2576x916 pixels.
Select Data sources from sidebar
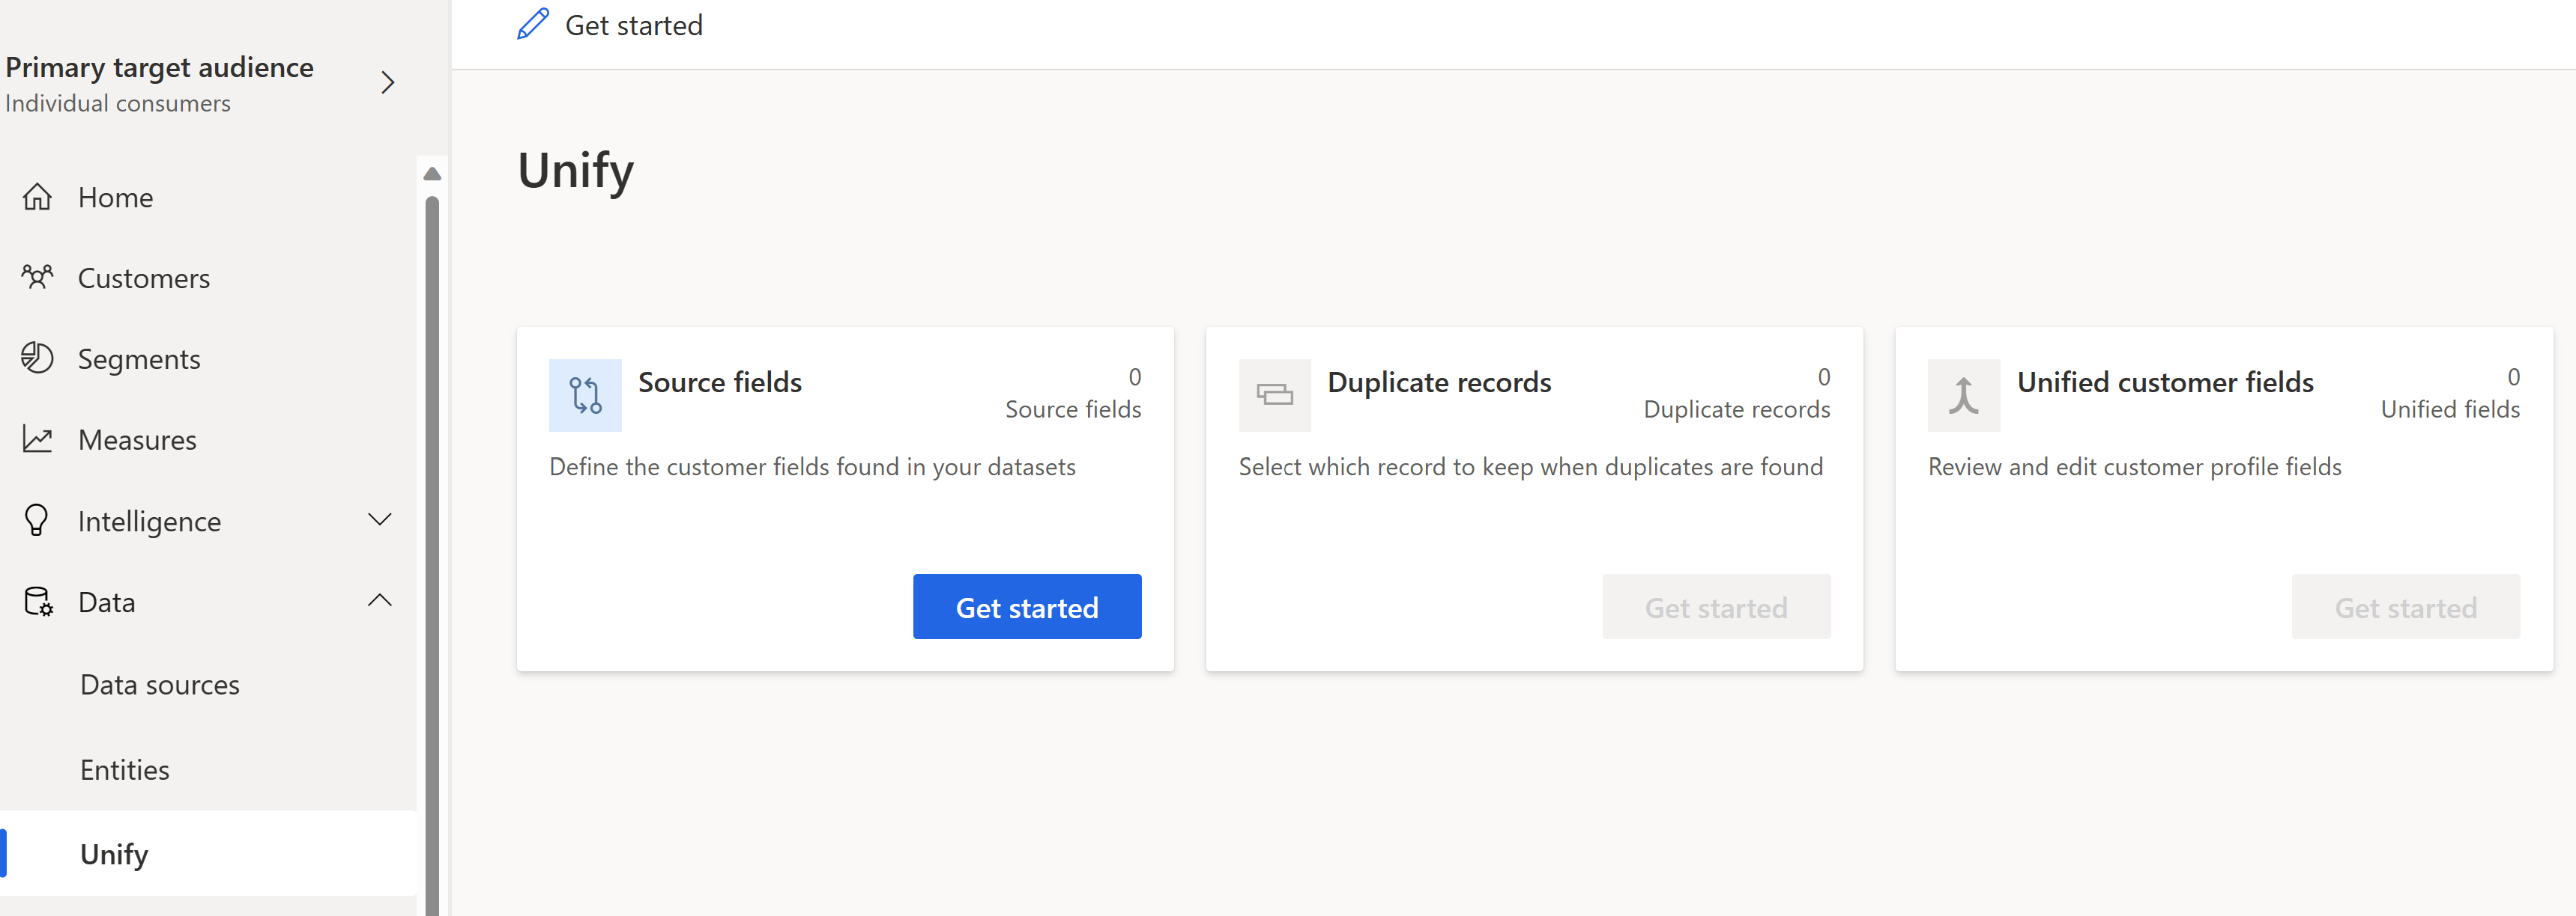pyautogui.click(x=161, y=686)
